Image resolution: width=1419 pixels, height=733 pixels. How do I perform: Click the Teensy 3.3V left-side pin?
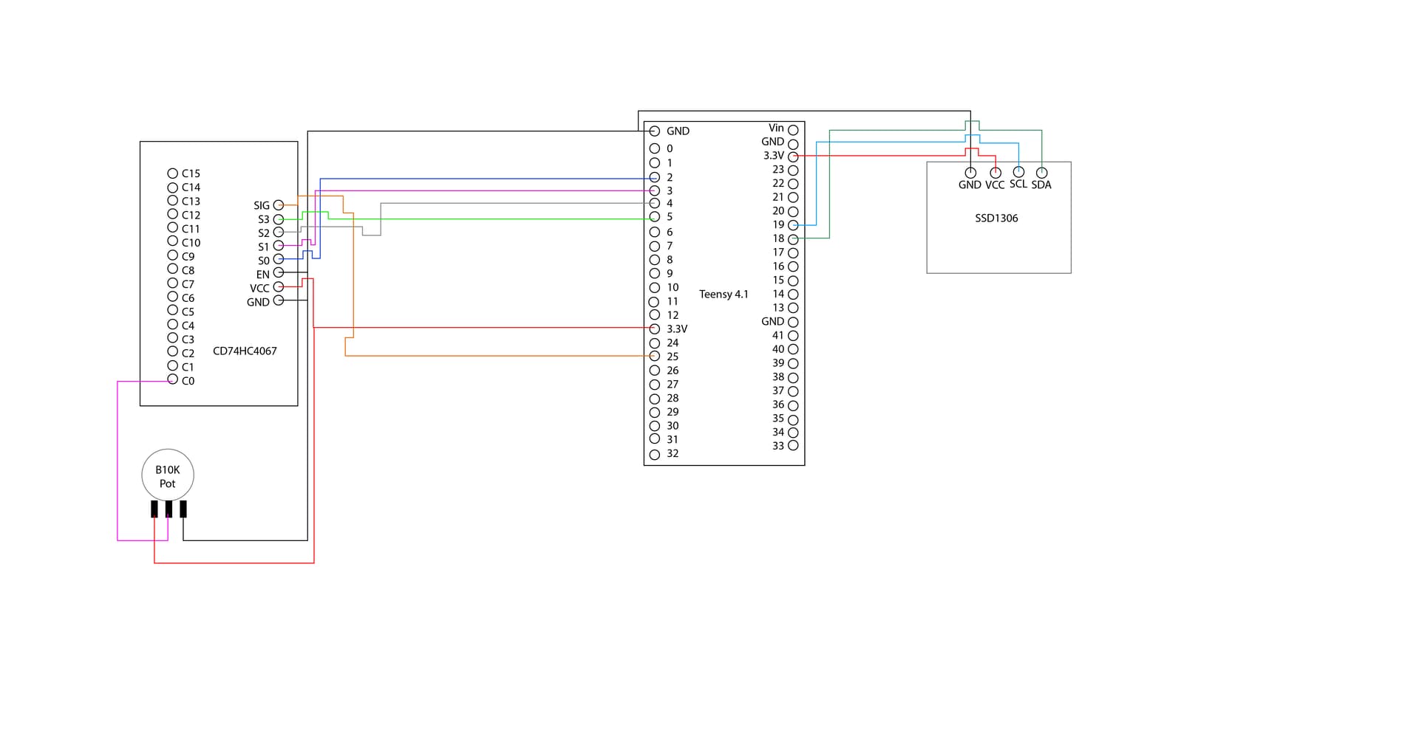click(x=655, y=328)
